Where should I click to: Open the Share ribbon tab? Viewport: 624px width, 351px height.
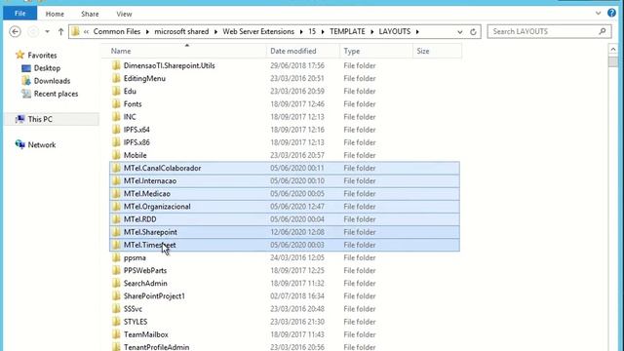90,14
